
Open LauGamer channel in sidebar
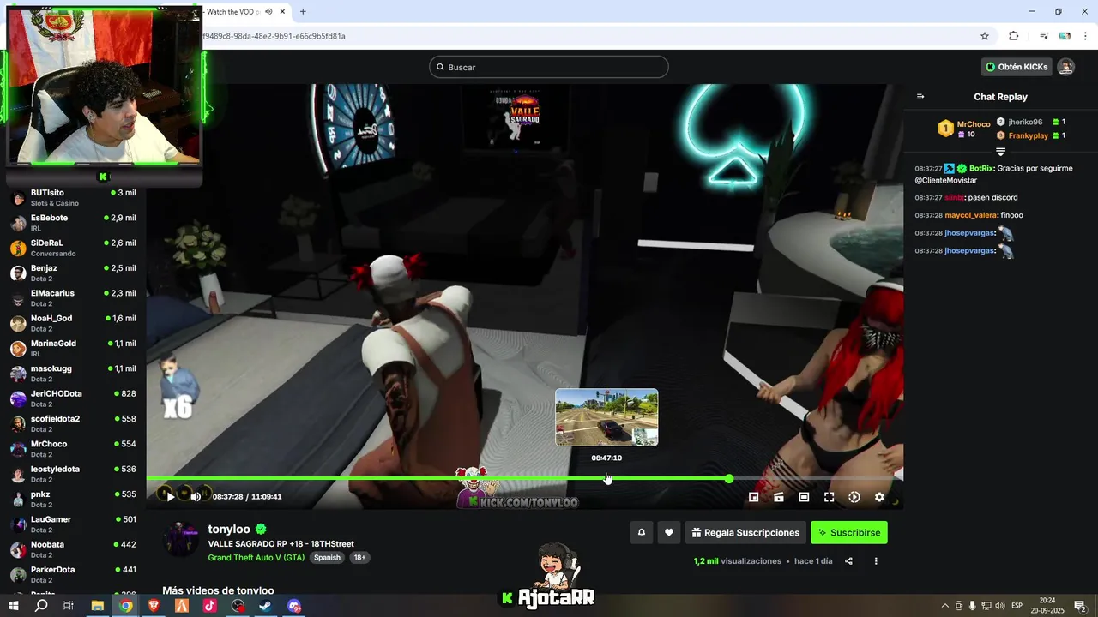pyautogui.click(x=73, y=524)
